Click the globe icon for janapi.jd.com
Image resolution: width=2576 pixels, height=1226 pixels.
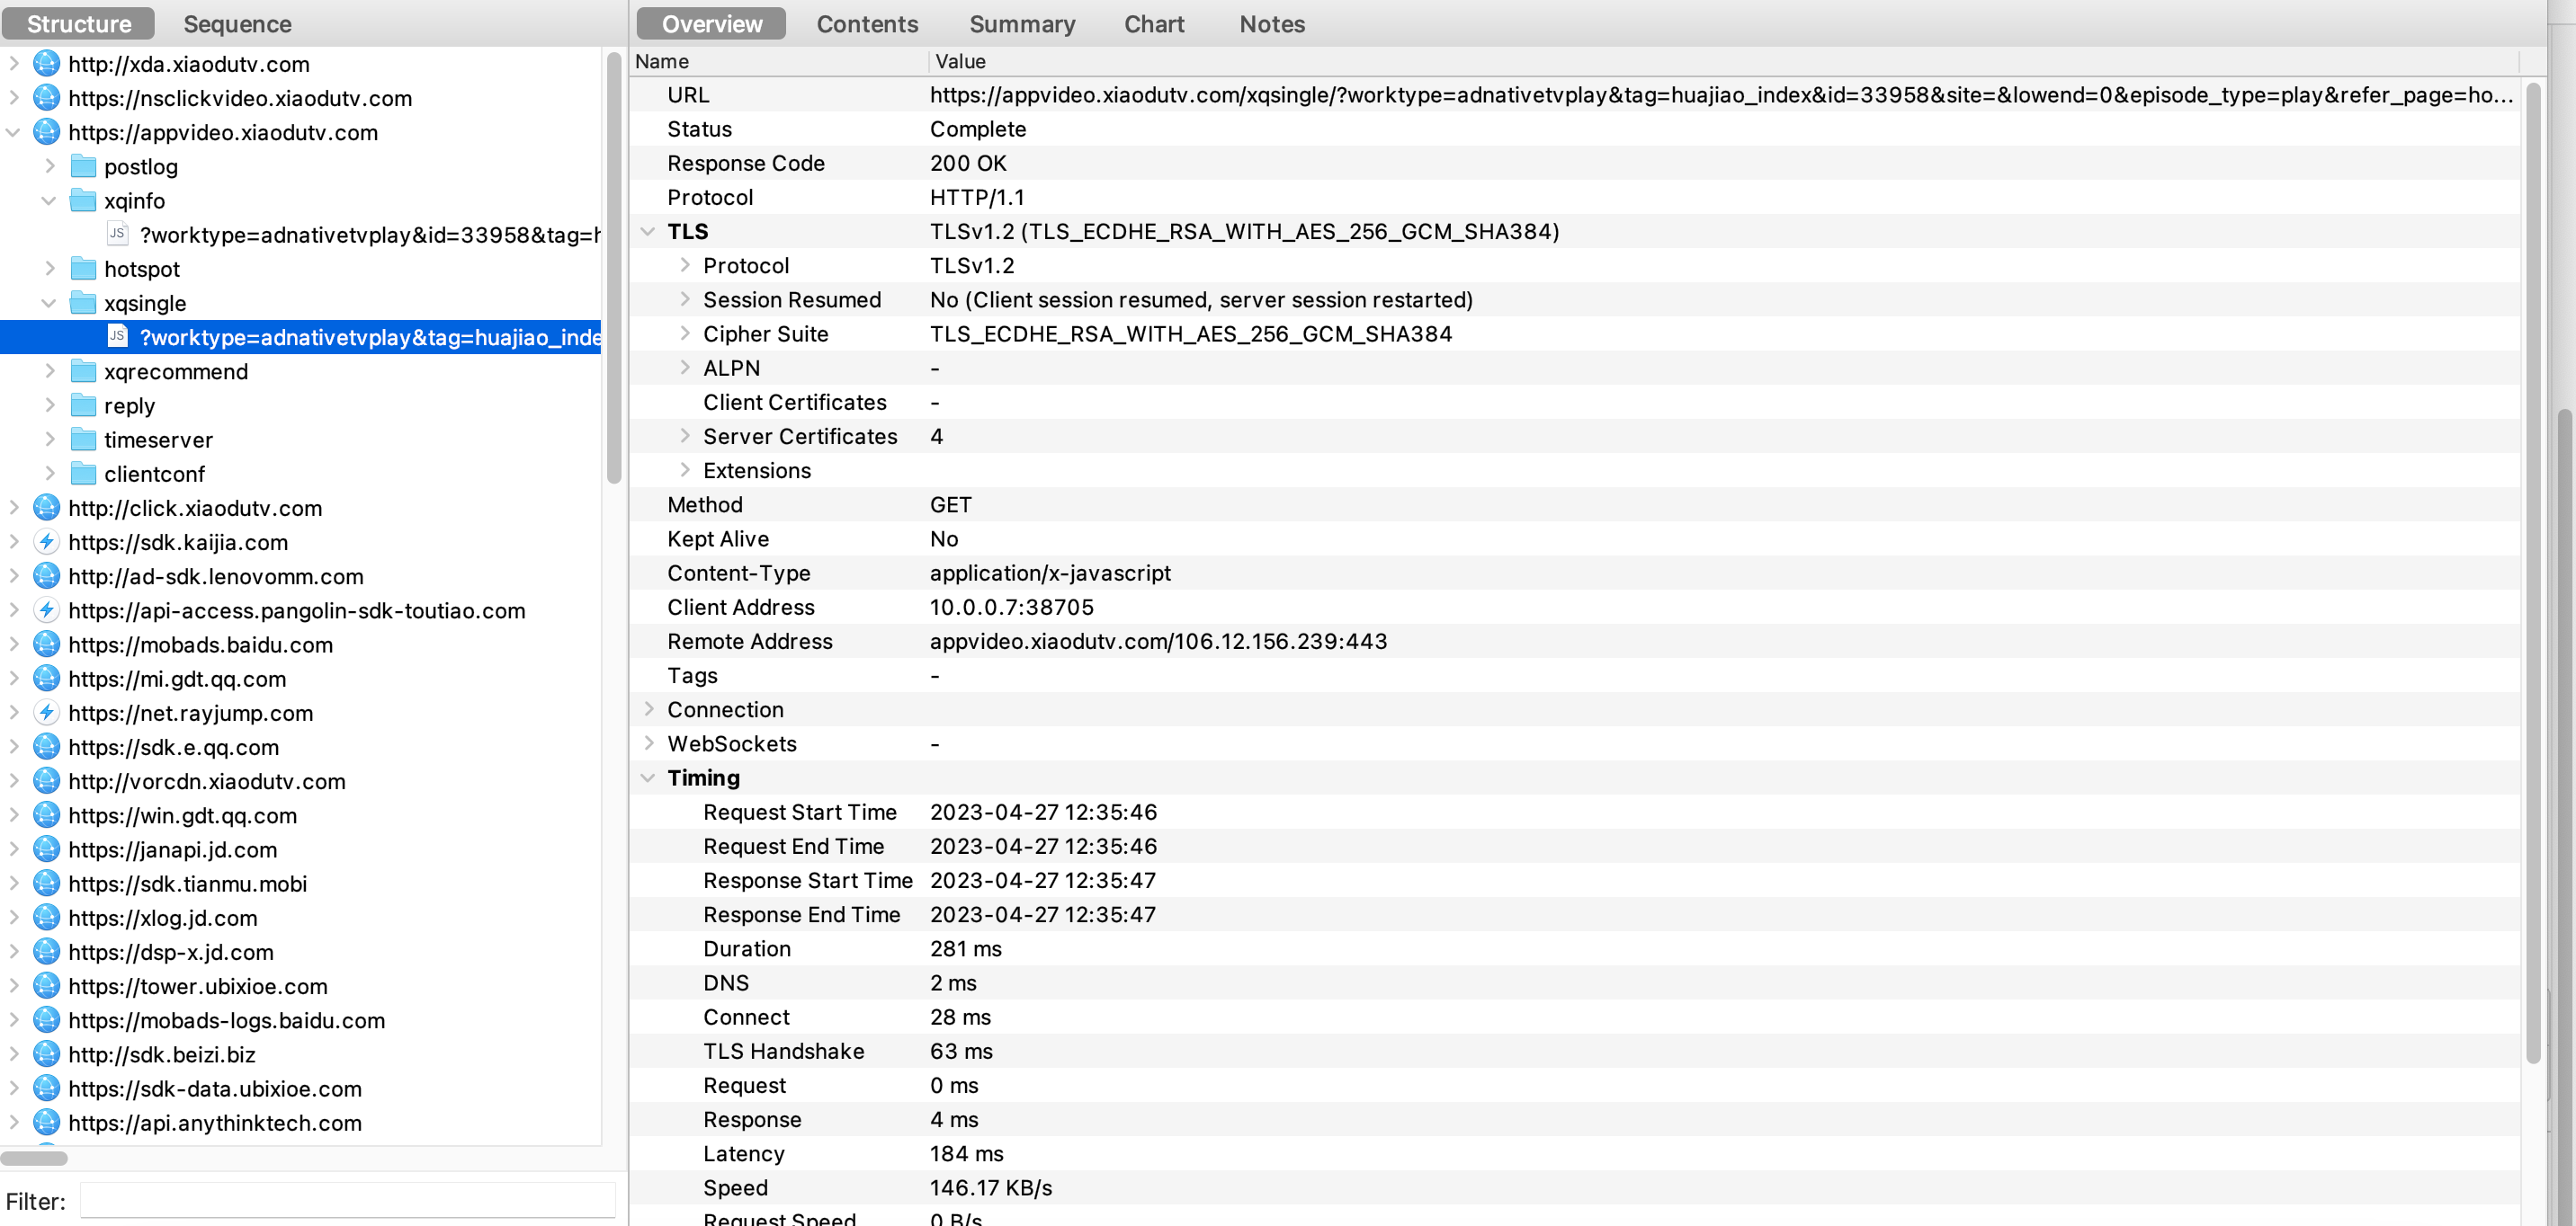(46, 849)
